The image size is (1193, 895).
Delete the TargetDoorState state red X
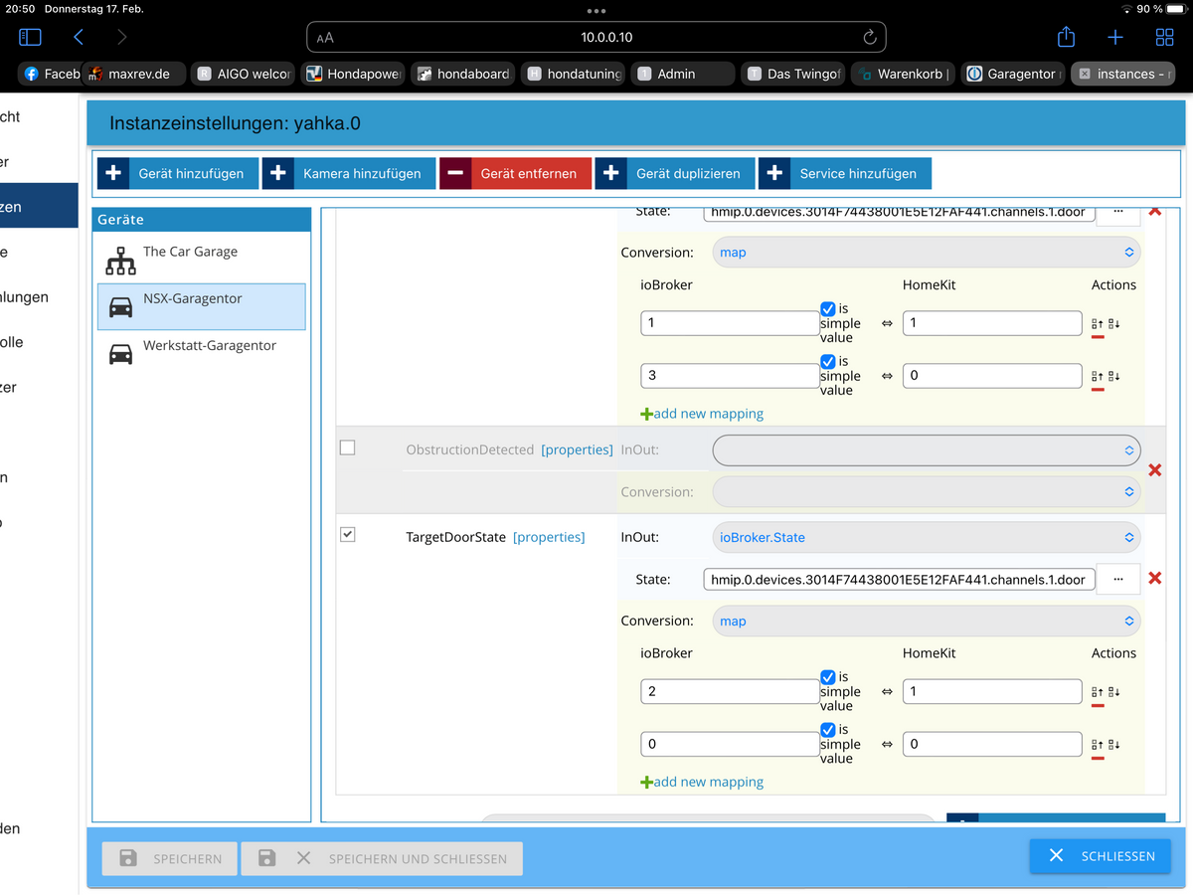click(1155, 579)
